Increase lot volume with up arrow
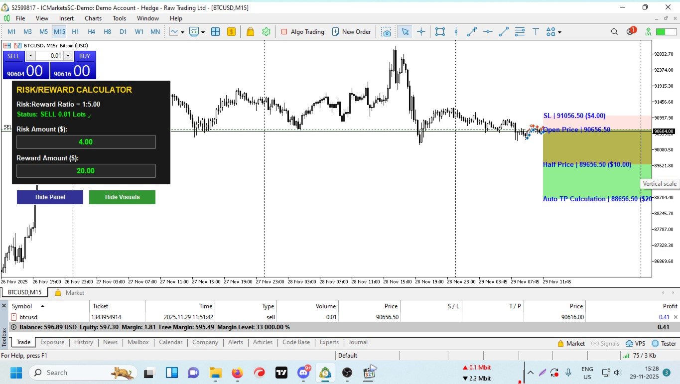The height and width of the screenshot is (384, 680). tap(68, 56)
